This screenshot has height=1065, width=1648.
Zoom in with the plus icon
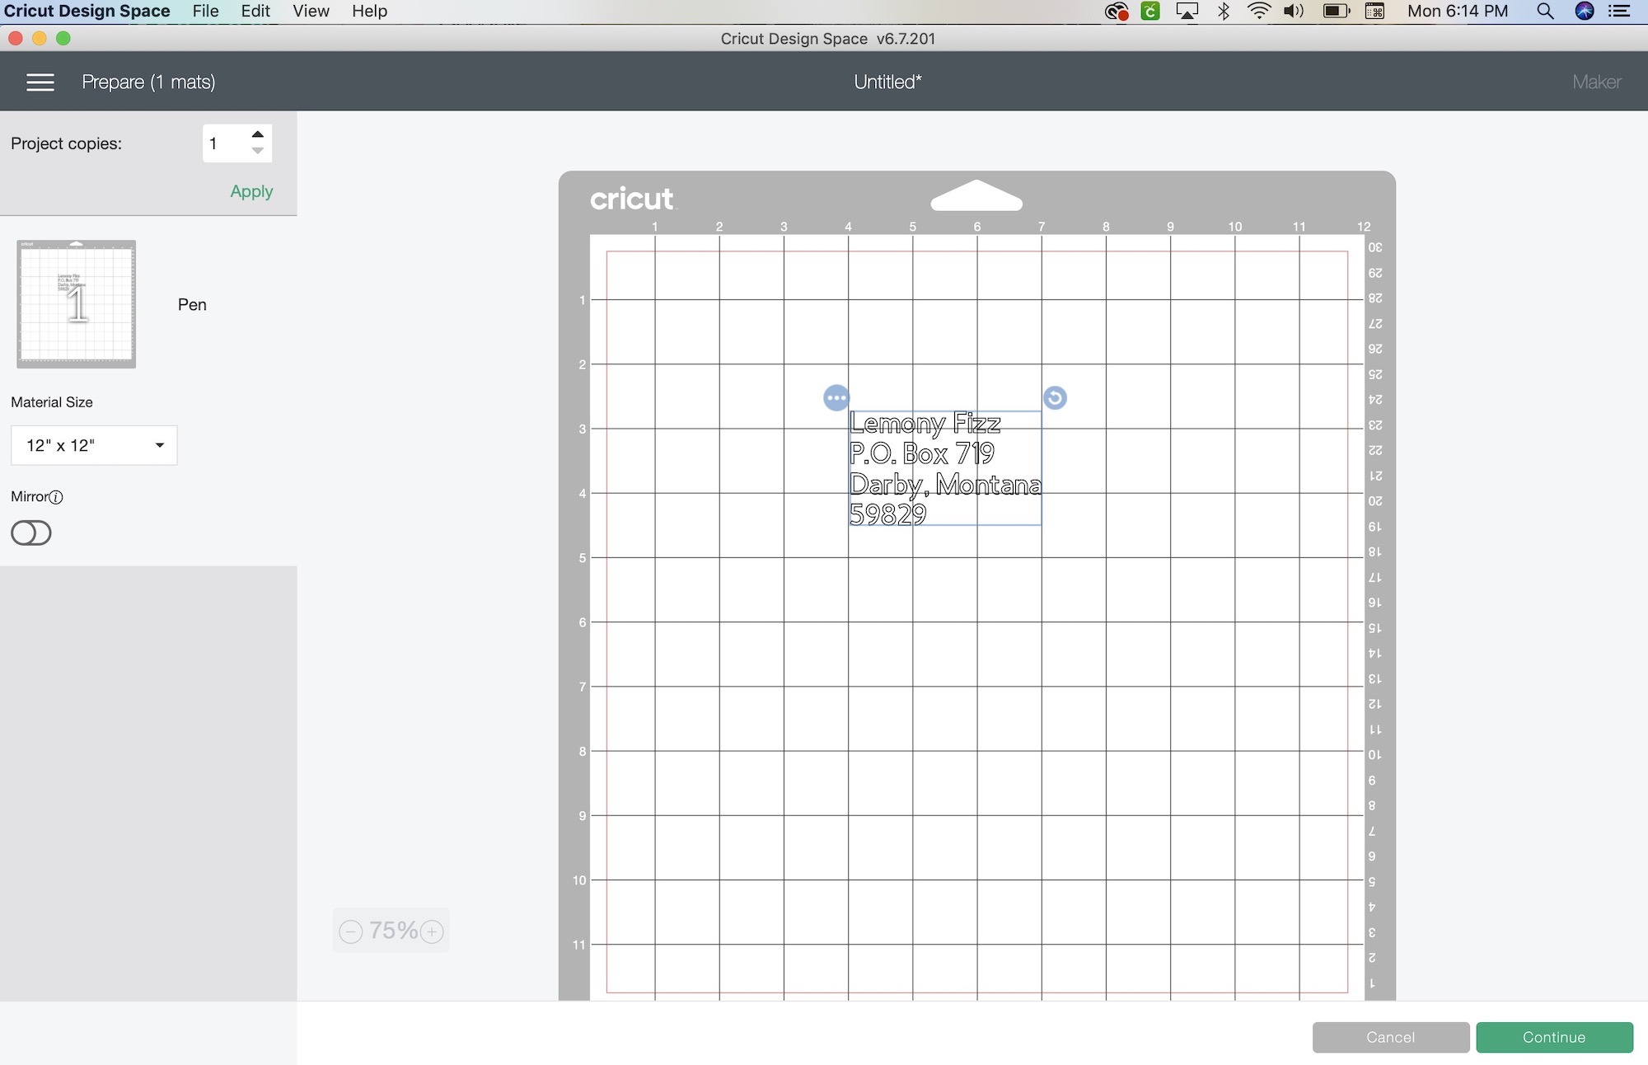click(432, 931)
